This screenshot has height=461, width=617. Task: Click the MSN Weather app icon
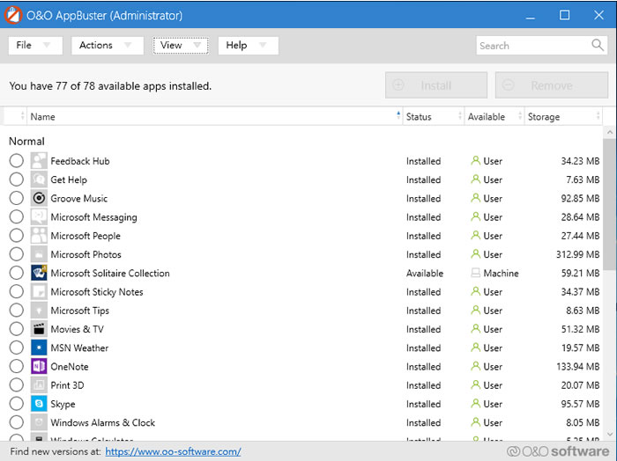pos(39,348)
